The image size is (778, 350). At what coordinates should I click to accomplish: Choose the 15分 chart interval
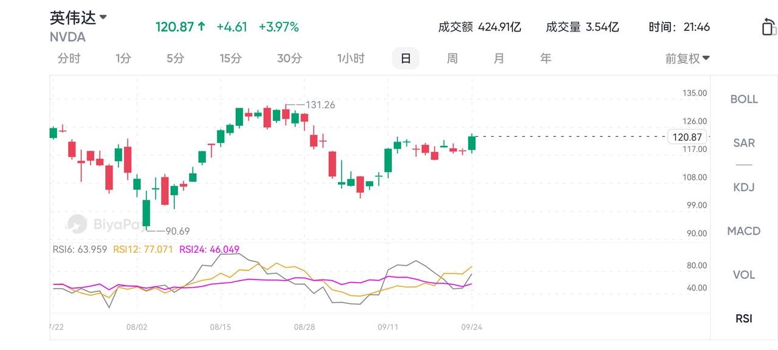230,58
